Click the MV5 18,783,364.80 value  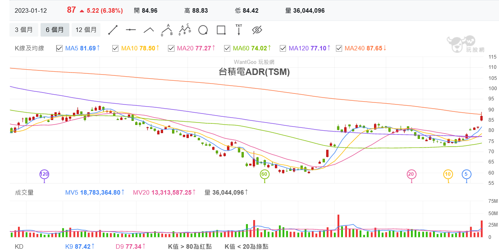click(x=95, y=192)
